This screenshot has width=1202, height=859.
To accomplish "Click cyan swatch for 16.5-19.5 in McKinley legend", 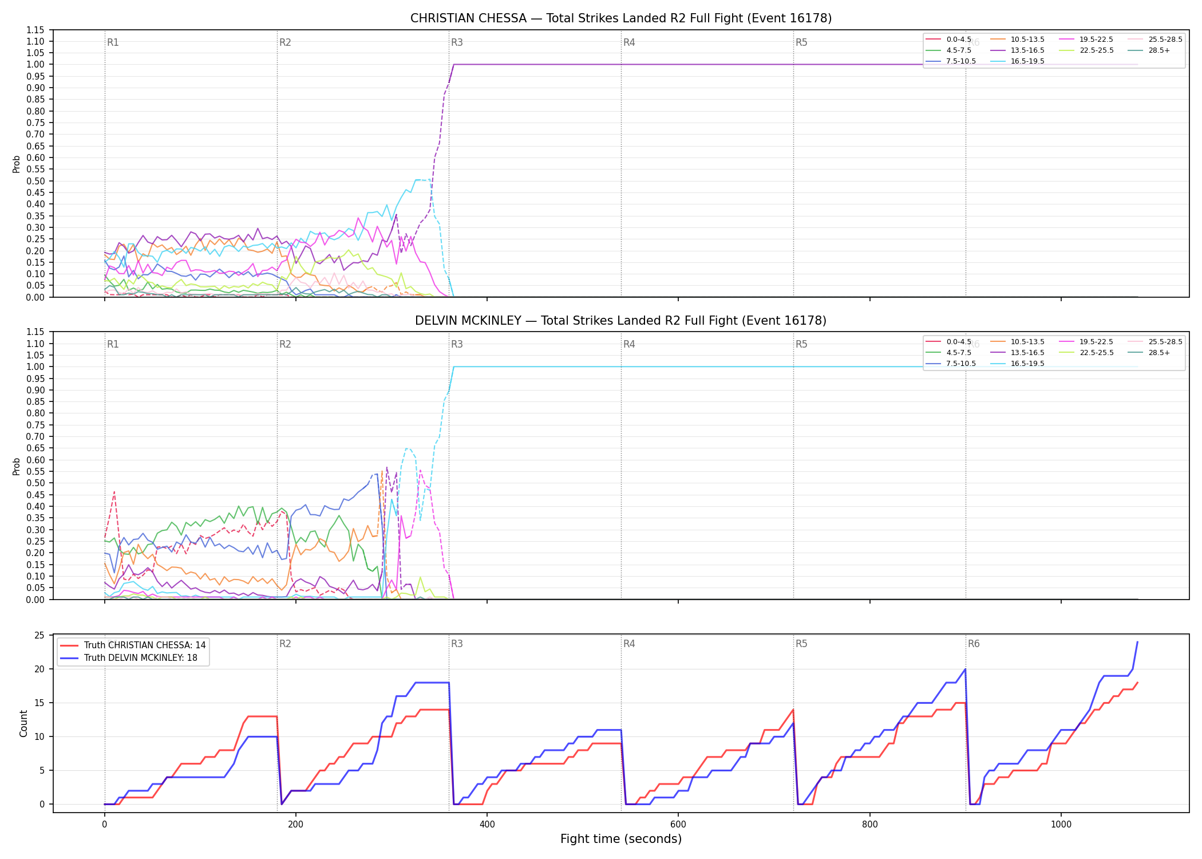I will click(998, 364).
